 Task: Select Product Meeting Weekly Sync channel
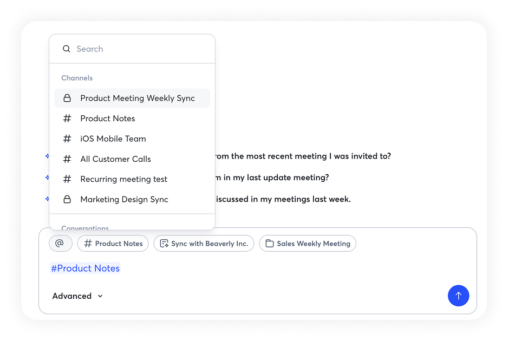coord(137,98)
